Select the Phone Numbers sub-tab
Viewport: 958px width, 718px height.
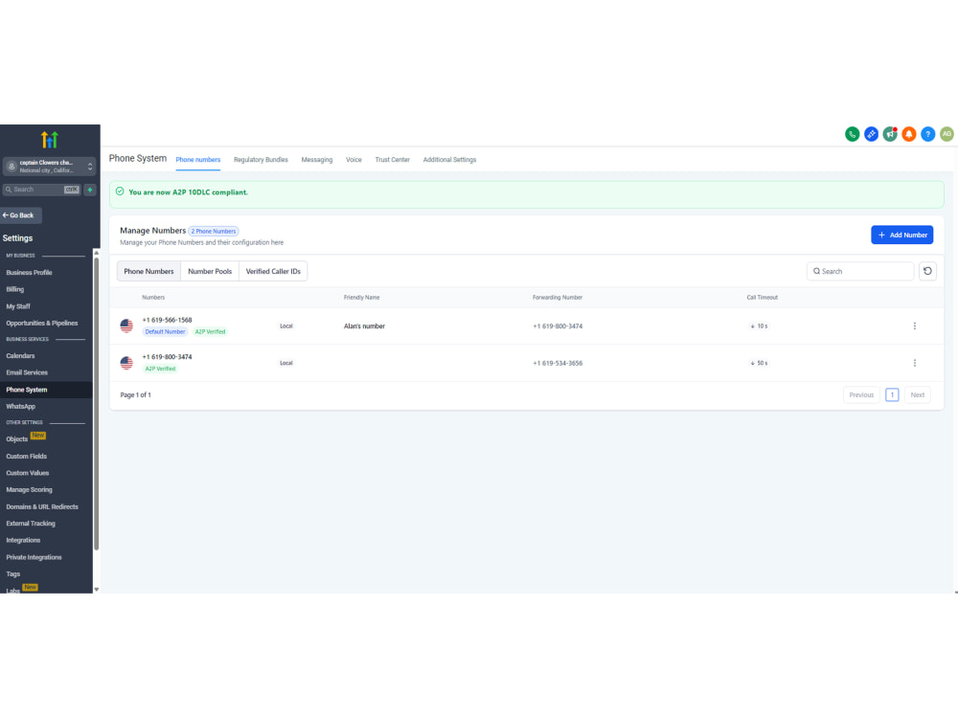[x=149, y=272]
